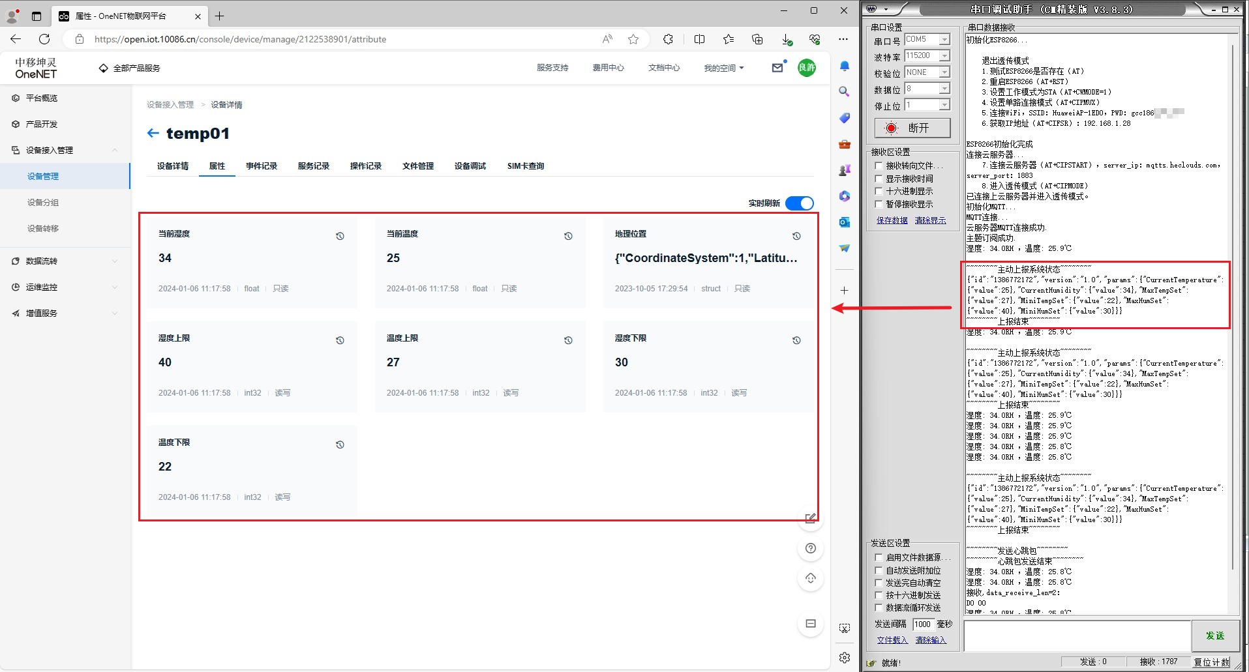Open history icon on 湿度下限 card
This screenshot has width=1249, height=672.
pos(796,340)
